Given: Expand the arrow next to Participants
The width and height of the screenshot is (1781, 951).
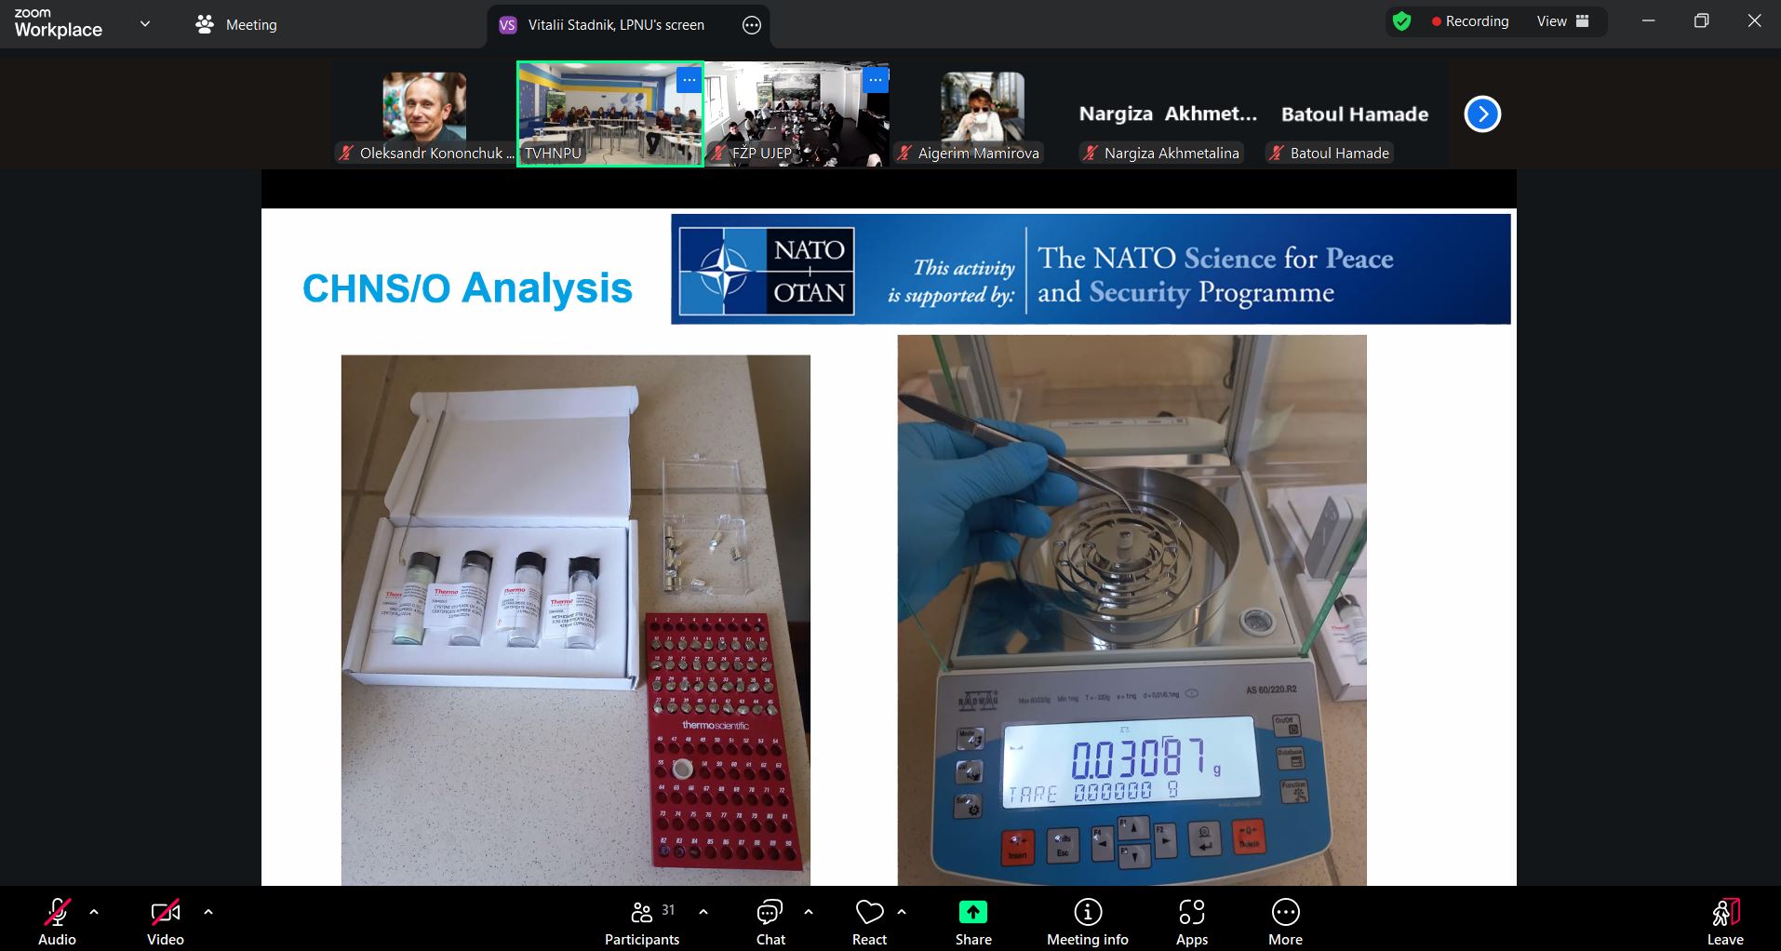Looking at the screenshot, I should coord(703,912).
